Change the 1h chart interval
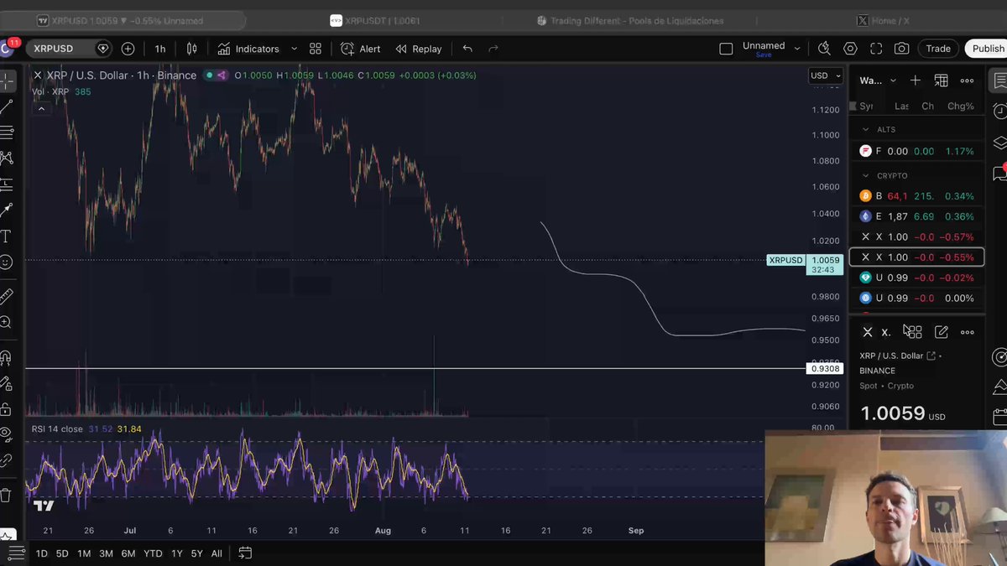1007x566 pixels. coord(160,49)
